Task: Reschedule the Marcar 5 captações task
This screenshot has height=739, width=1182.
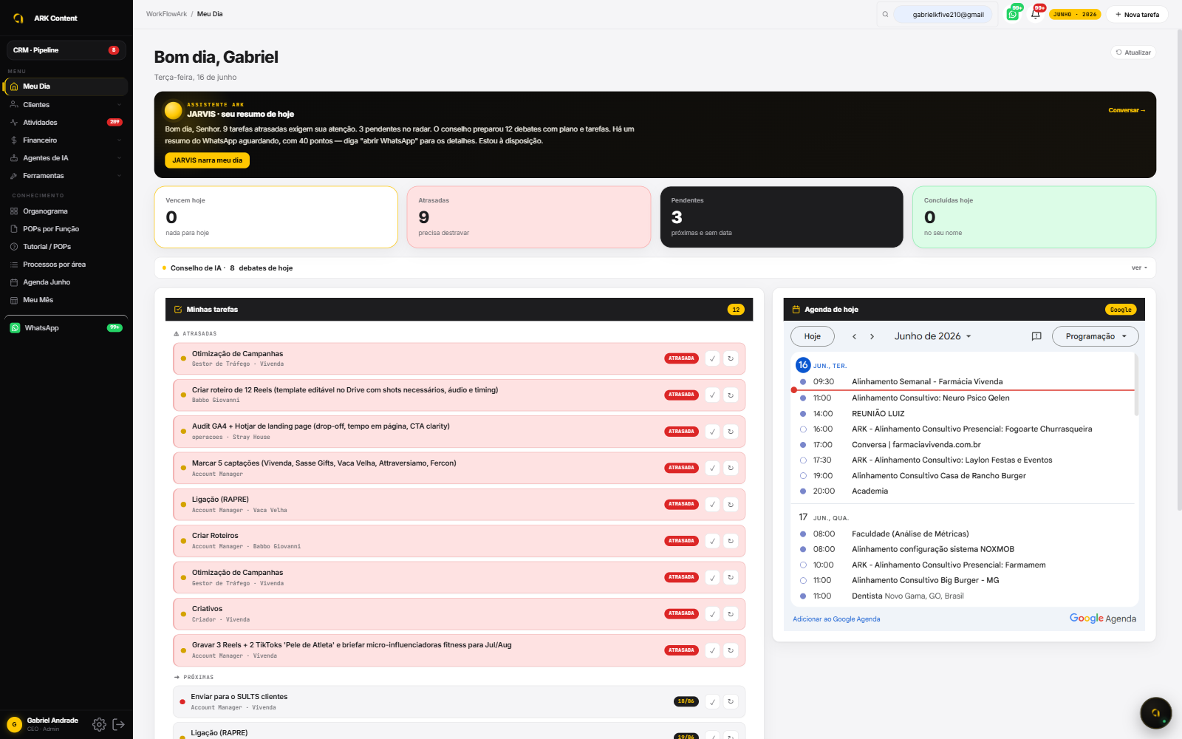Action: [x=731, y=468]
